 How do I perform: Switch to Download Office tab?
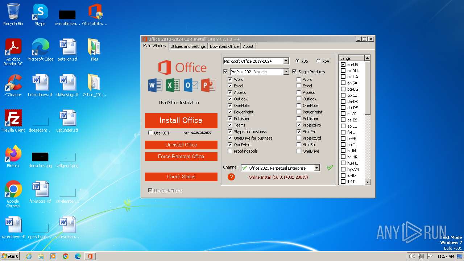click(224, 46)
